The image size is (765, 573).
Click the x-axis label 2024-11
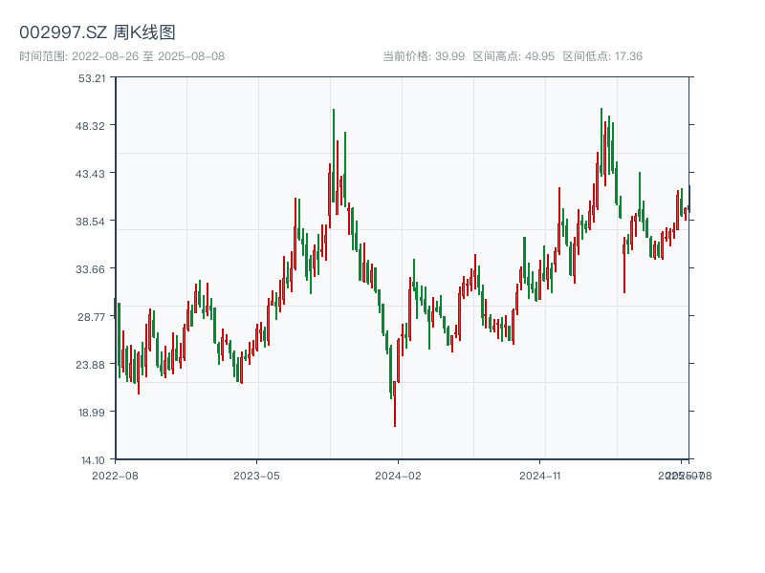(540, 476)
